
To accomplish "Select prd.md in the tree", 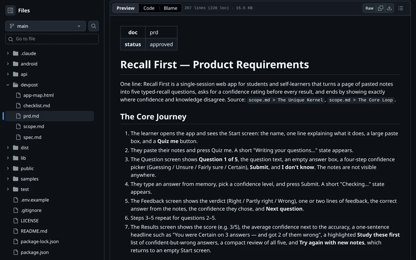I will [31, 116].
